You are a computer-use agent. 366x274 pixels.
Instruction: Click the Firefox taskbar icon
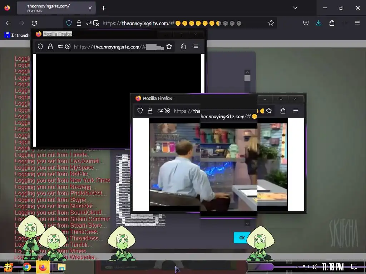[x=43, y=267]
